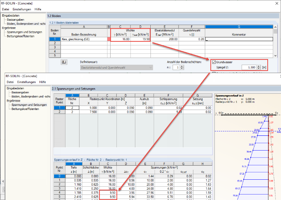Click the red color swatch of soil row 1
Screen dimensions: 281x200
[x=109, y=39]
